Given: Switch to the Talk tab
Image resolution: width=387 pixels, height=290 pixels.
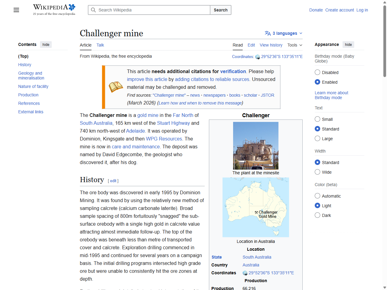Looking at the screenshot, I should [x=100, y=45].
